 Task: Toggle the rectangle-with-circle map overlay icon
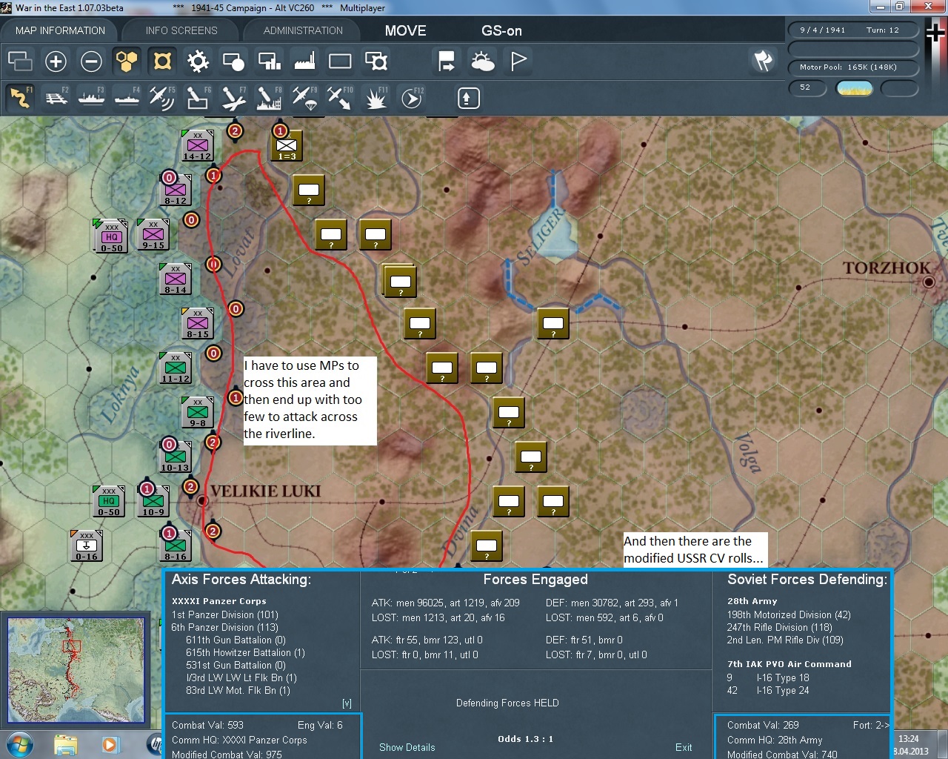[233, 62]
